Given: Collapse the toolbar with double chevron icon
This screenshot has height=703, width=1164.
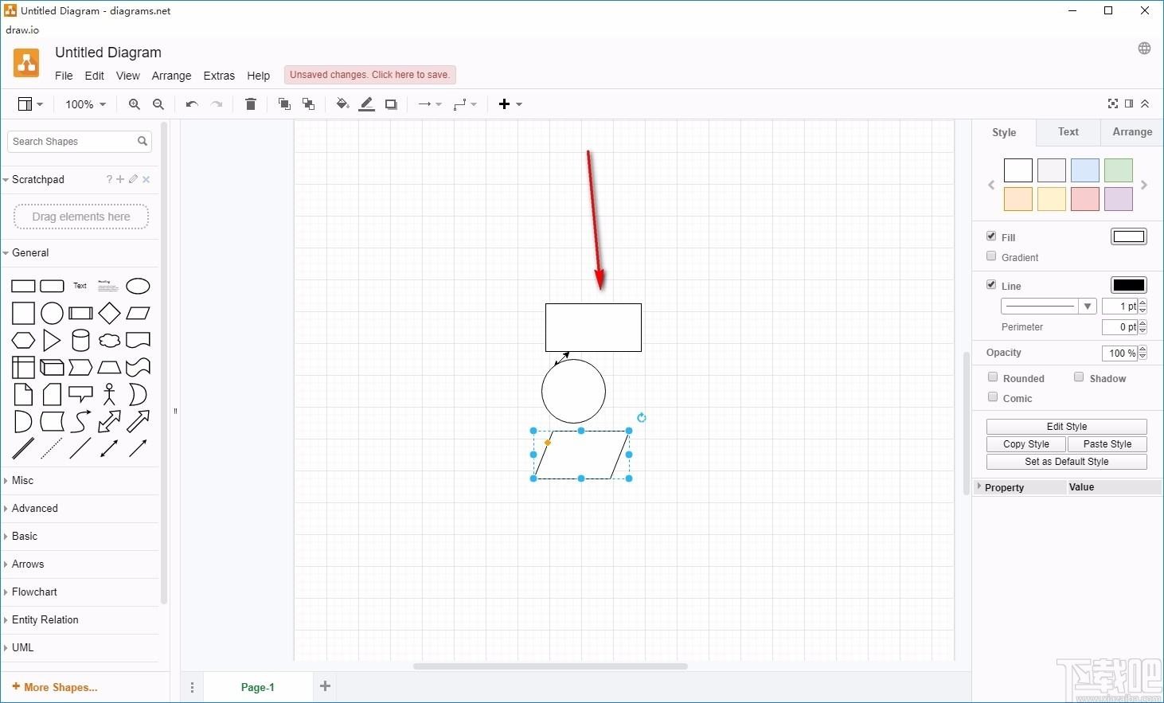Looking at the screenshot, I should (x=1145, y=103).
